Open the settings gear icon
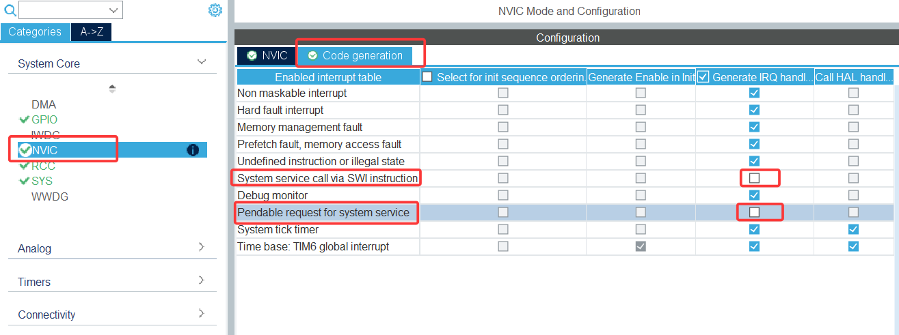Image resolution: width=899 pixels, height=335 pixels. pos(215,10)
